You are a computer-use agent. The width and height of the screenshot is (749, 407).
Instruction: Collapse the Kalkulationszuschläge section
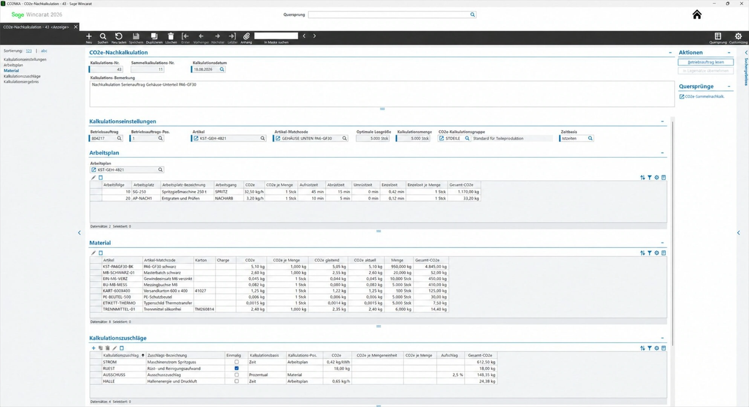(662, 338)
